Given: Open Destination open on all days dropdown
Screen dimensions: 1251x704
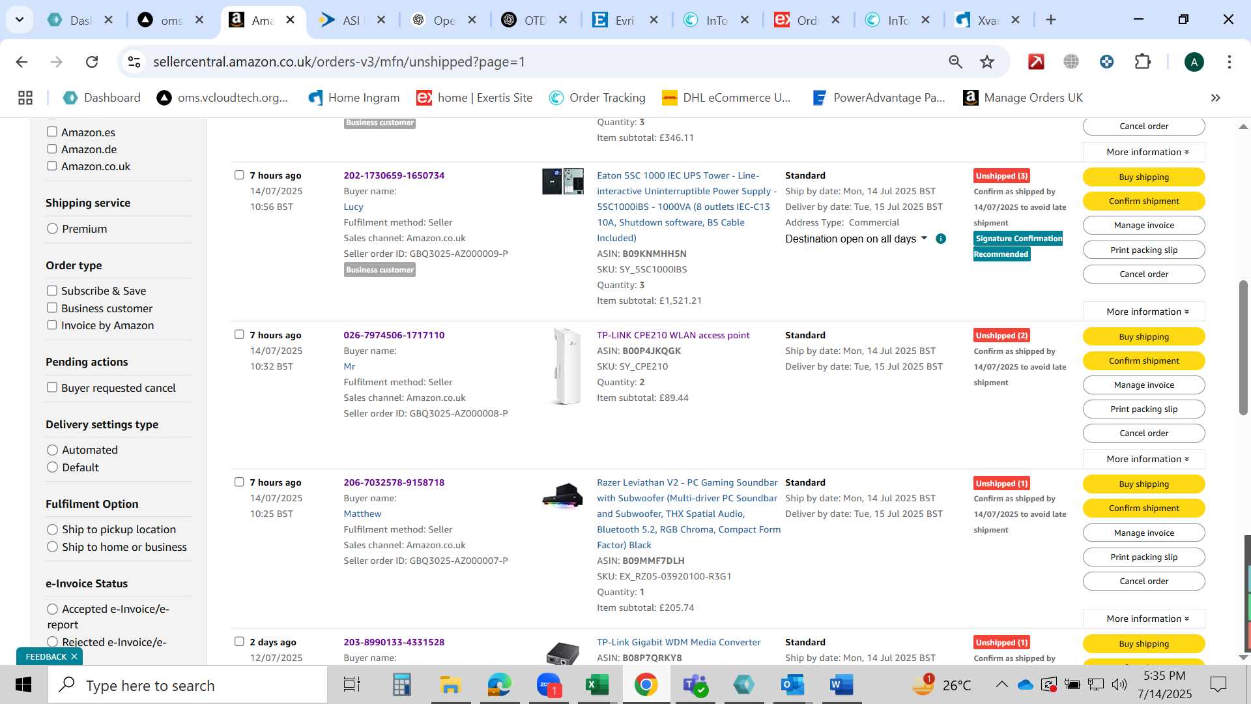Looking at the screenshot, I should coord(856,239).
